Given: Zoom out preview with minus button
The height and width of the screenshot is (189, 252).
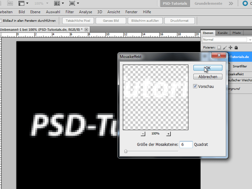Looking at the screenshot, I should (x=143, y=134).
